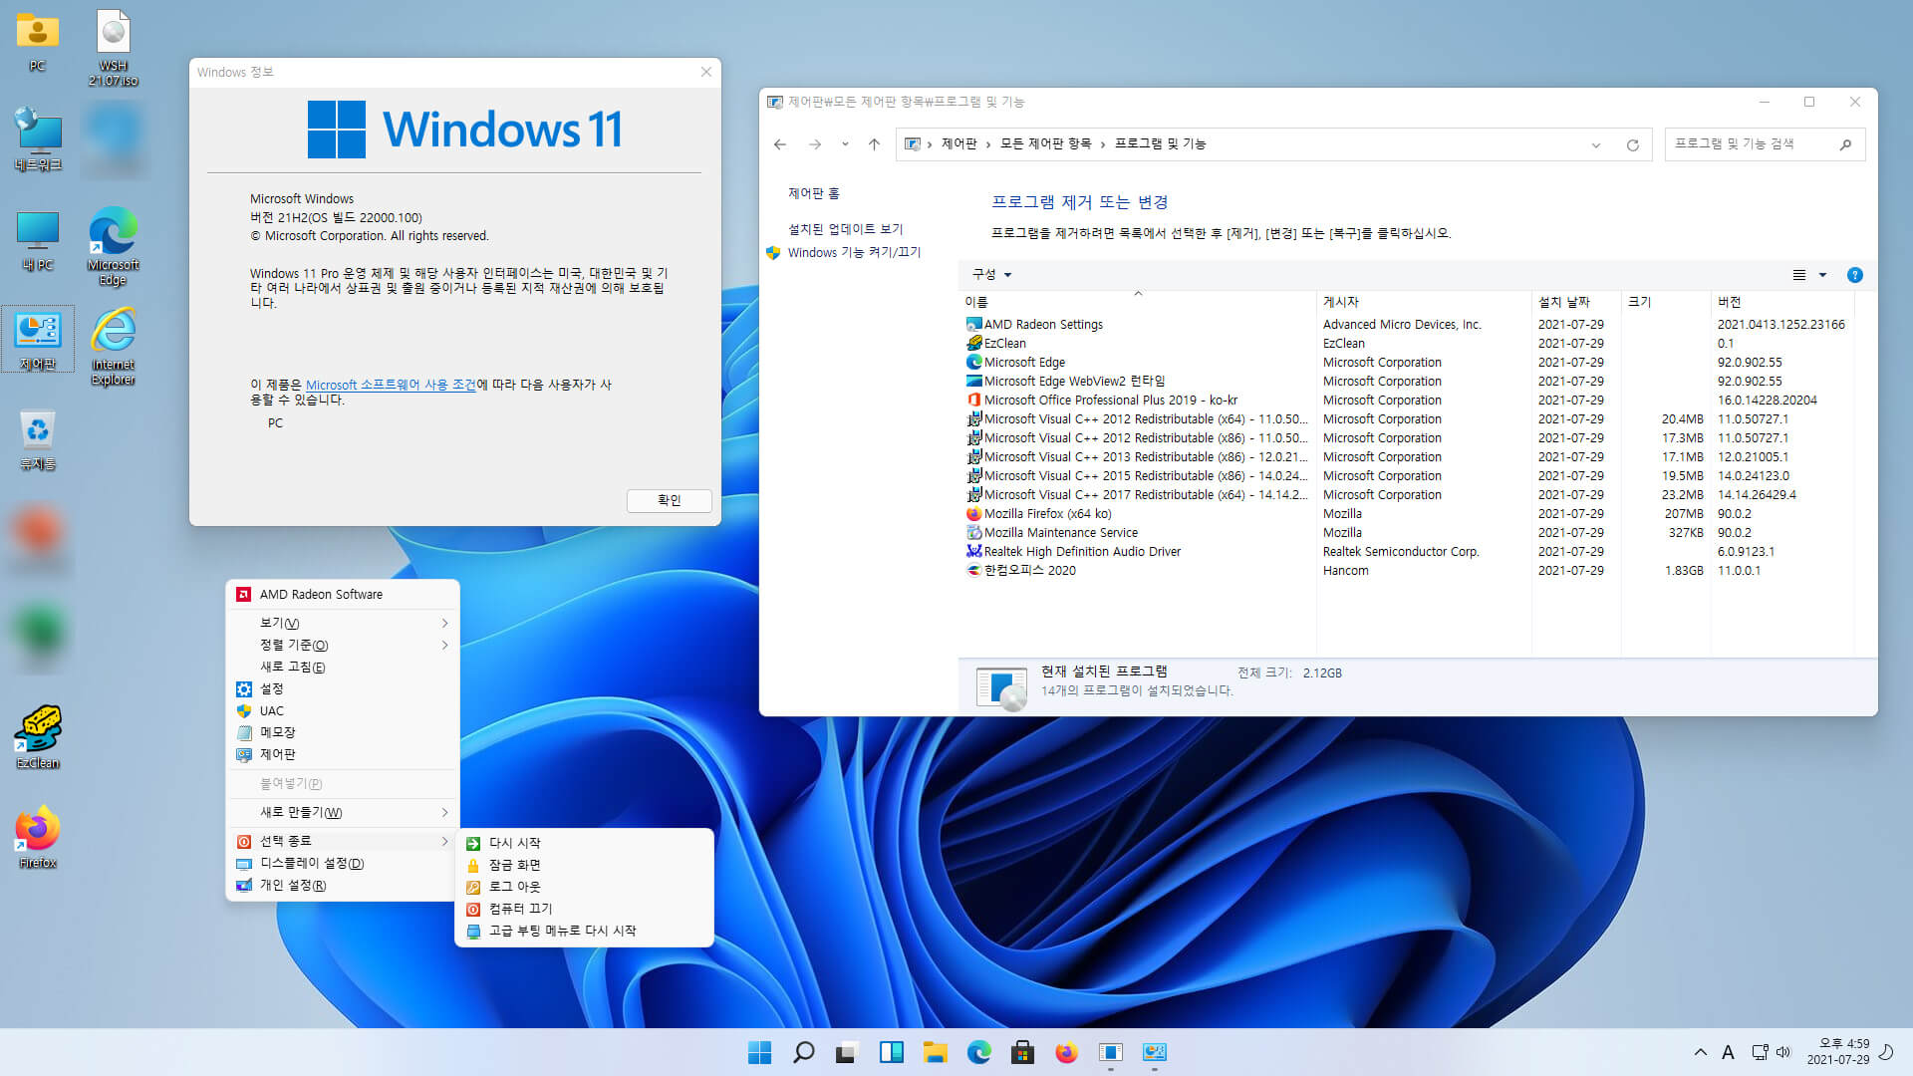Open 디스플레이 설정(D) from context menu
The image size is (1913, 1076).
click(x=343, y=863)
